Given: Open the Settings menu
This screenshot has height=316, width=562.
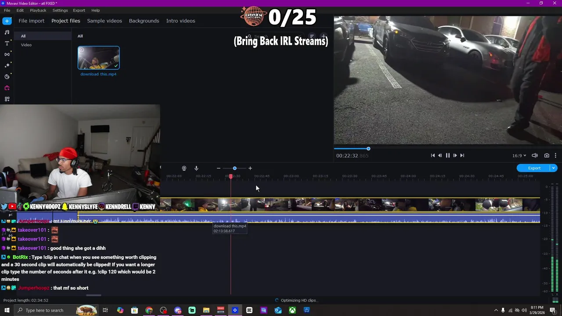Looking at the screenshot, I should (60, 10).
